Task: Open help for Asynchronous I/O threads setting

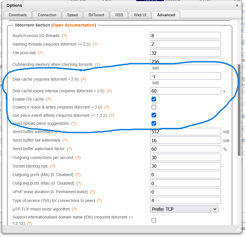Action: (65, 36)
